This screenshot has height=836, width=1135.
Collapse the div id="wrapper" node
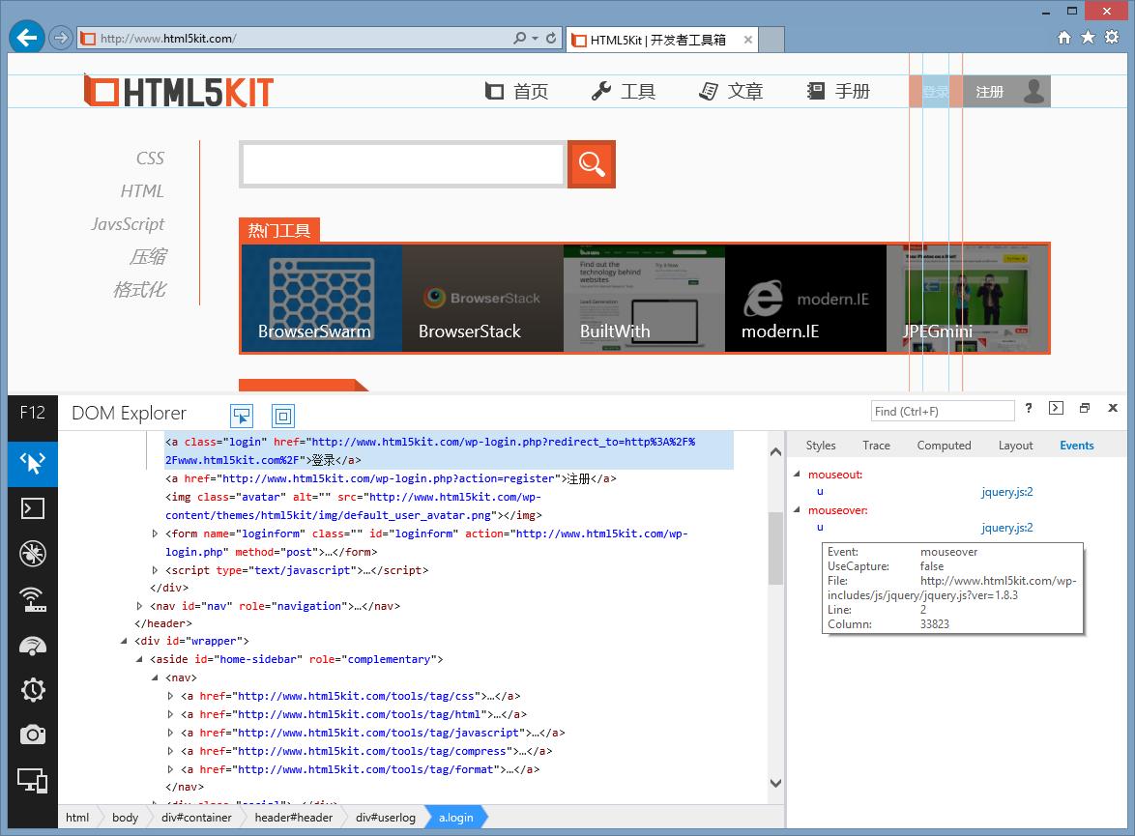(124, 641)
